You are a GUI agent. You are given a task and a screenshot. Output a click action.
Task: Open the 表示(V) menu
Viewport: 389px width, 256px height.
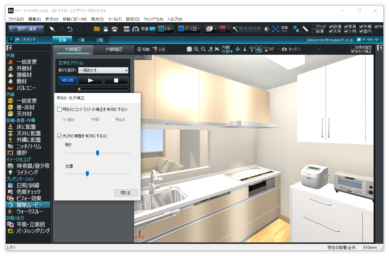pos(52,19)
